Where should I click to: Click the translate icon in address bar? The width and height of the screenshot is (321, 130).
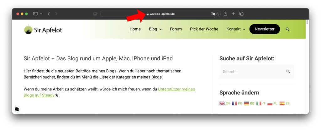point(213,14)
